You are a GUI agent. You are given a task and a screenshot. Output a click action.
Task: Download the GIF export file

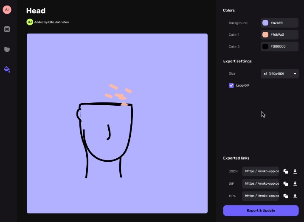(295, 184)
